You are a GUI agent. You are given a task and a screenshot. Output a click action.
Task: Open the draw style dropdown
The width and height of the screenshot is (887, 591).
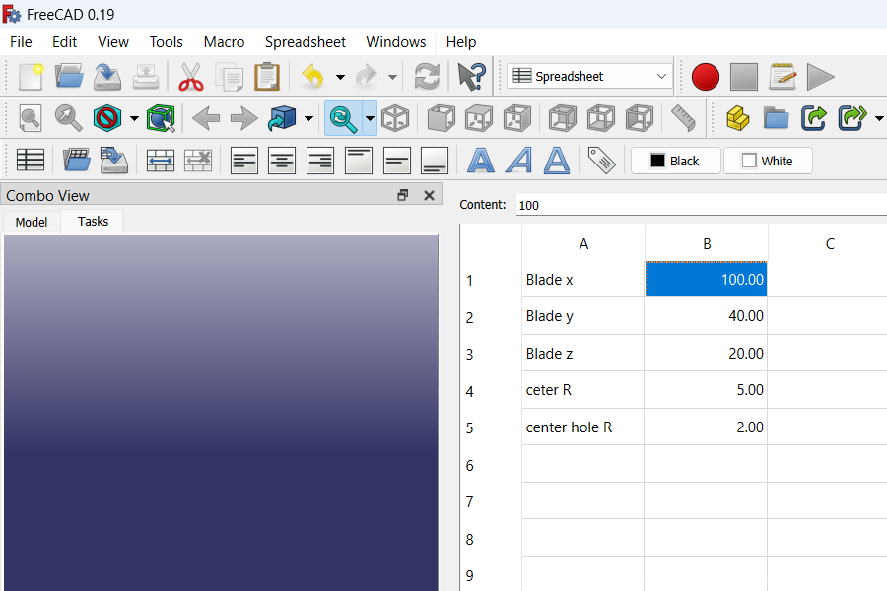coord(133,118)
